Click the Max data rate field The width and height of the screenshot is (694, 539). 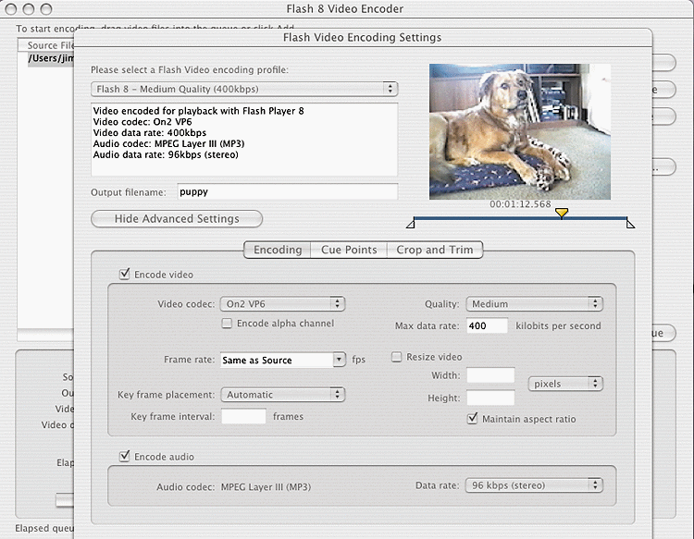[x=487, y=325]
